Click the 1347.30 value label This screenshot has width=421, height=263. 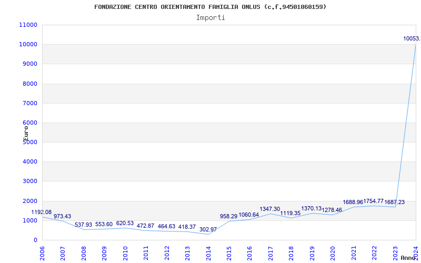270,209
